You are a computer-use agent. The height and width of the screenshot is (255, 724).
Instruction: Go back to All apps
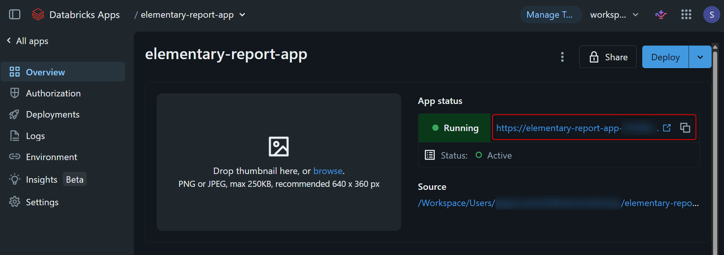28,41
